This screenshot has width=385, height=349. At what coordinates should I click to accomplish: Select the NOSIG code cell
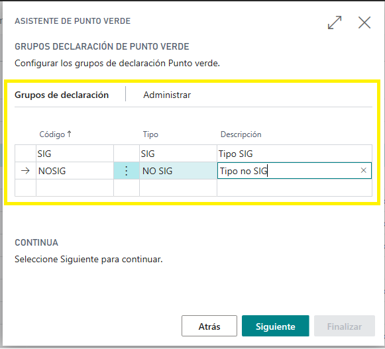coord(75,171)
